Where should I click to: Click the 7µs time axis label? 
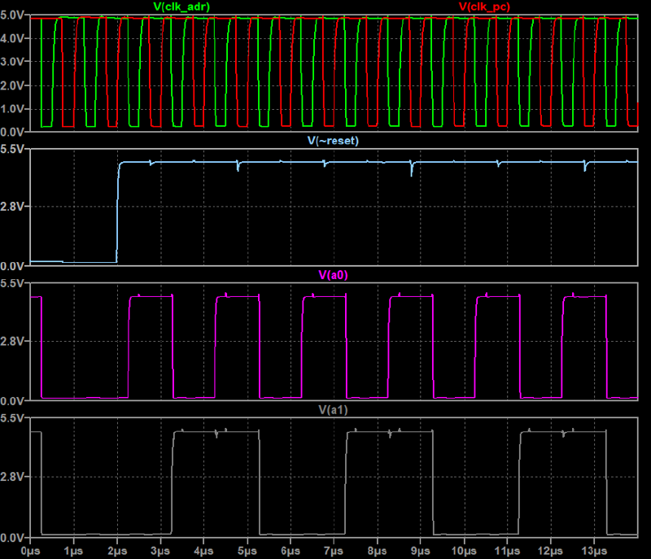[x=334, y=550]
